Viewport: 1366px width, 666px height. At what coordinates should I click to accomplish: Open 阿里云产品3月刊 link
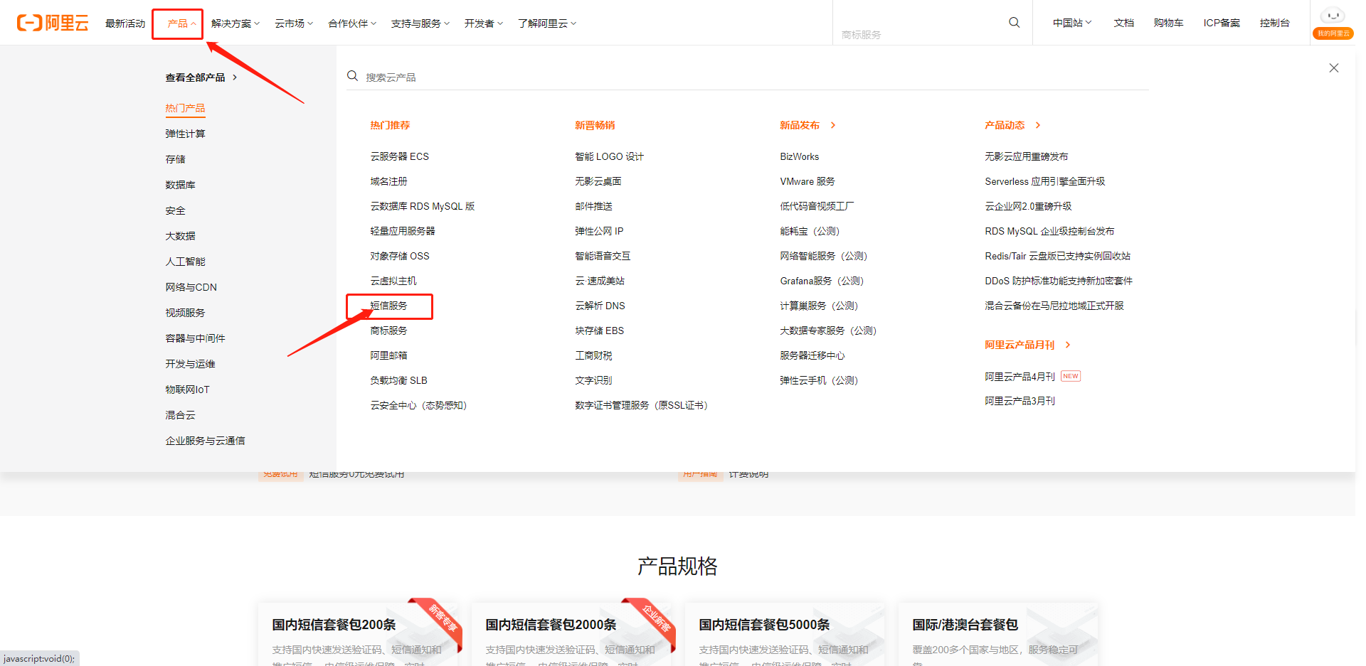coord(1020,401)
